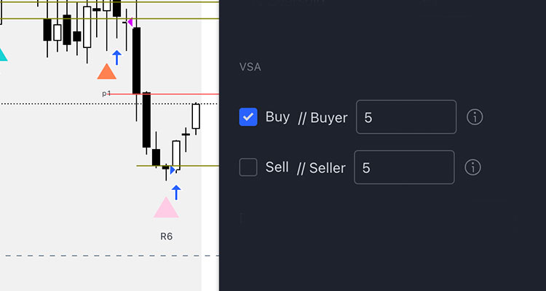The height and width of the screenshot is (291, 546).
Task: Click the cyan triangle at chart left edge
Action: (x=3, y=55)
